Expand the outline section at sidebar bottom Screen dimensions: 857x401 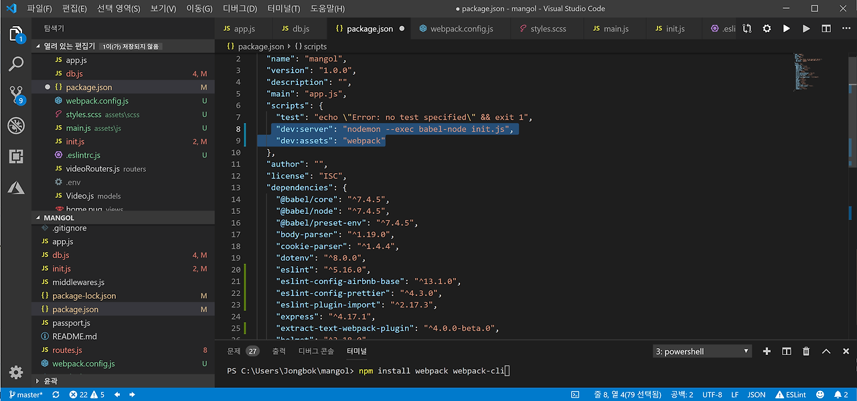123,380
